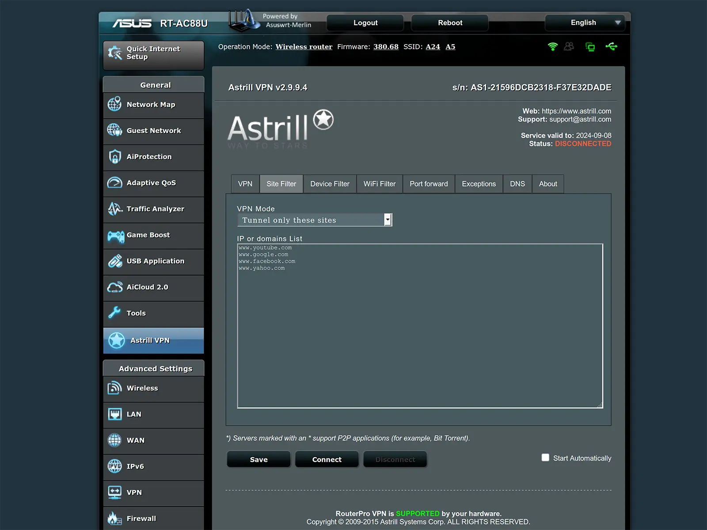Open the VPN monitor icon in Advanced Settings
The height and width of the screenshot is (530, 707).
tap(115, 492)
